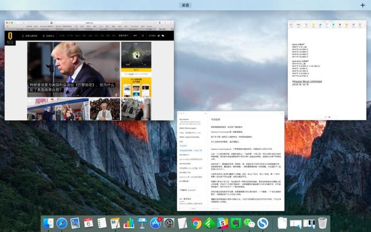Launch Pages from the Dock
The width and height of the screenshot is (371, 232).
115,223
